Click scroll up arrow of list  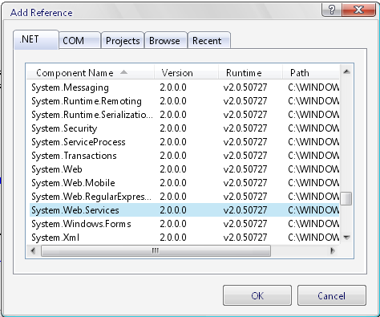coord(346,71)
